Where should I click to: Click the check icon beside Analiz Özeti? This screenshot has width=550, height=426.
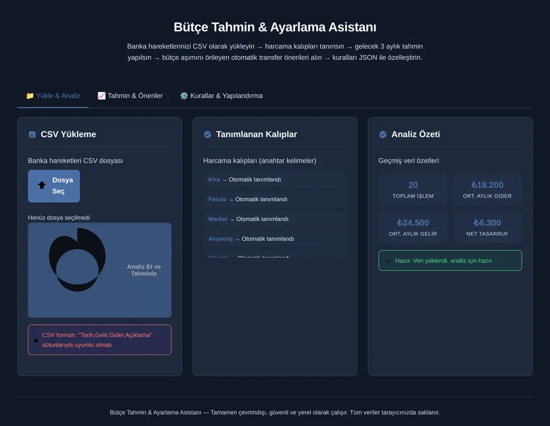tap(383, 134)
